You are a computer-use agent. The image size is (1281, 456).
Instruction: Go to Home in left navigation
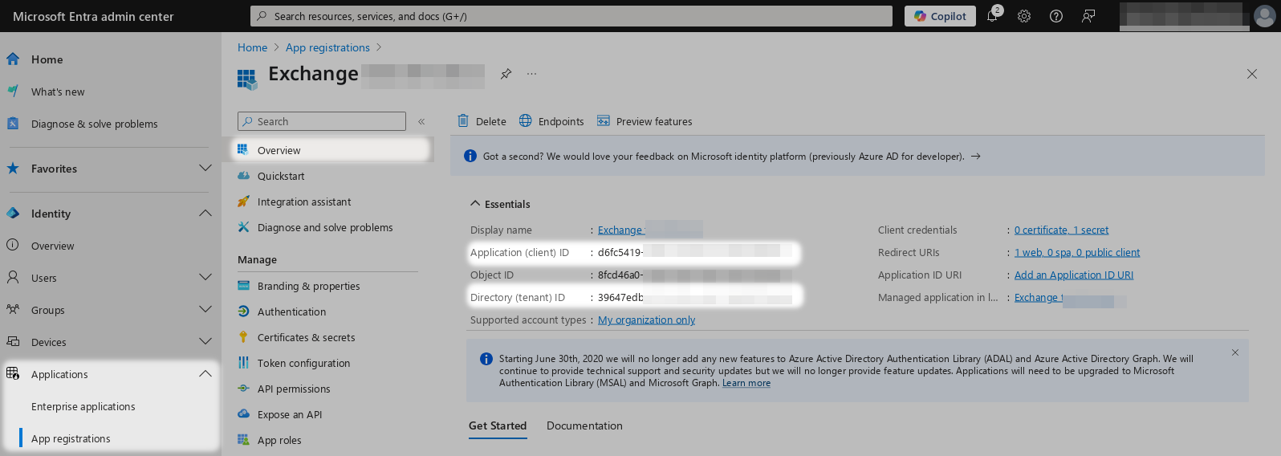[47, 59]
